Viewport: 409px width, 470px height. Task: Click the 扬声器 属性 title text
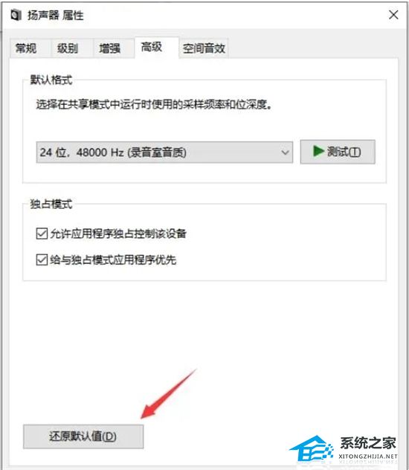[56, 15]
